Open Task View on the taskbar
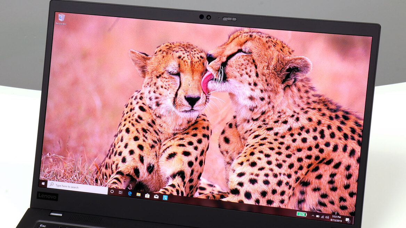Image resolution: width=406 pixels, height=228 pixels. point(120,192)
